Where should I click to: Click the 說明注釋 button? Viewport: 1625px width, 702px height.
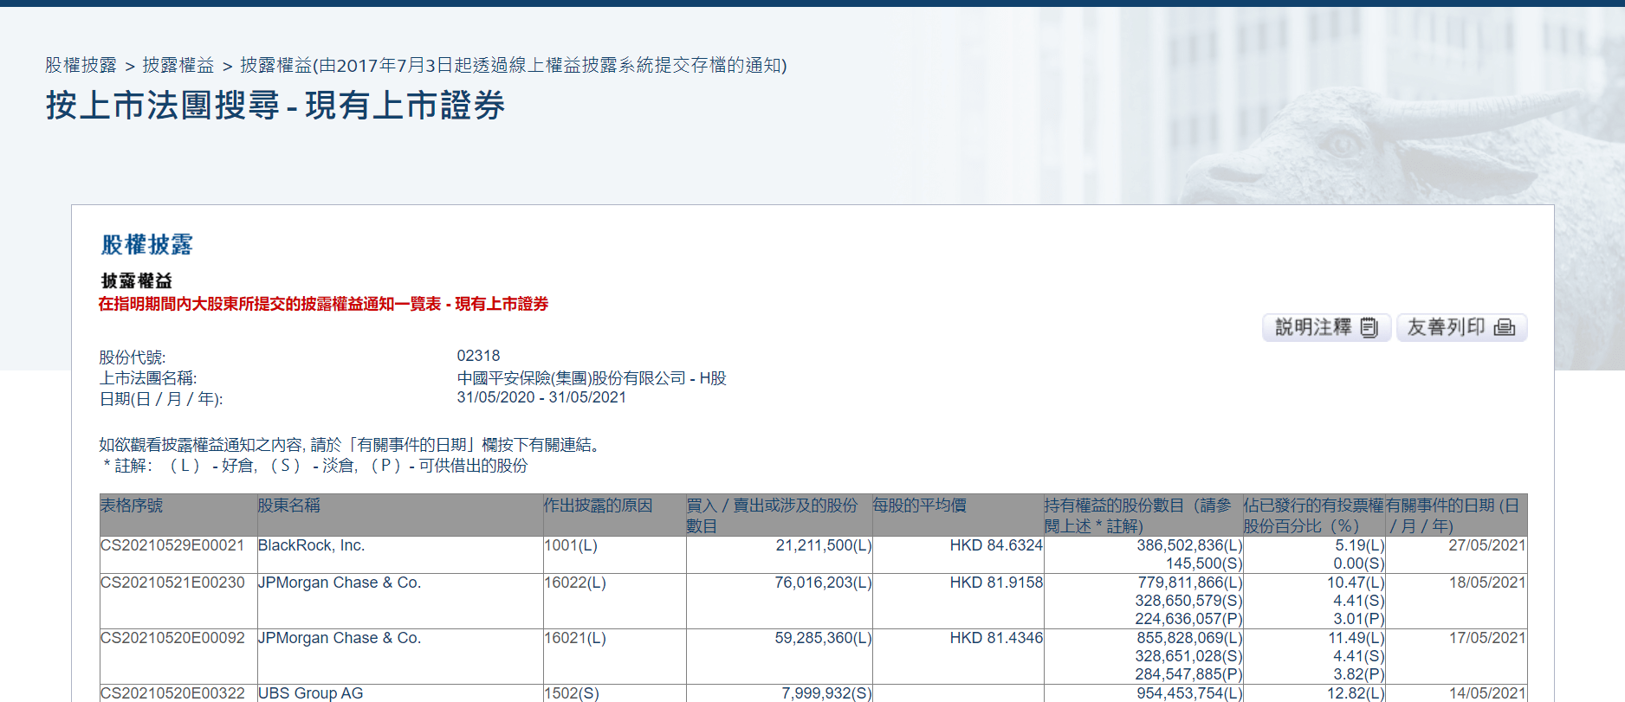pyautogui.click(x=1326, y=327)
